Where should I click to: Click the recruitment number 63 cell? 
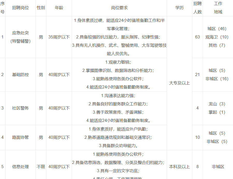pyautogui.click(x=198, y=37)
